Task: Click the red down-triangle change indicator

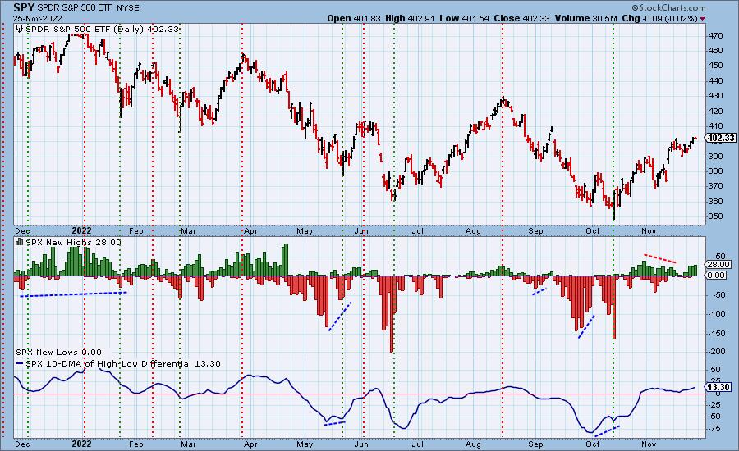Action: coord(703,18)
